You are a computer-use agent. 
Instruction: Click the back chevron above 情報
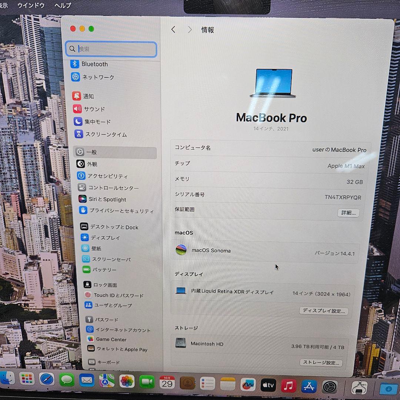coord(173,29)
